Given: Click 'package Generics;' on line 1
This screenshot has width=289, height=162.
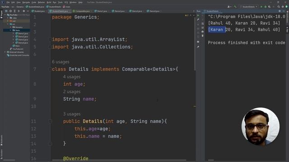Looking at the screenshot, I should pos(75,17).
